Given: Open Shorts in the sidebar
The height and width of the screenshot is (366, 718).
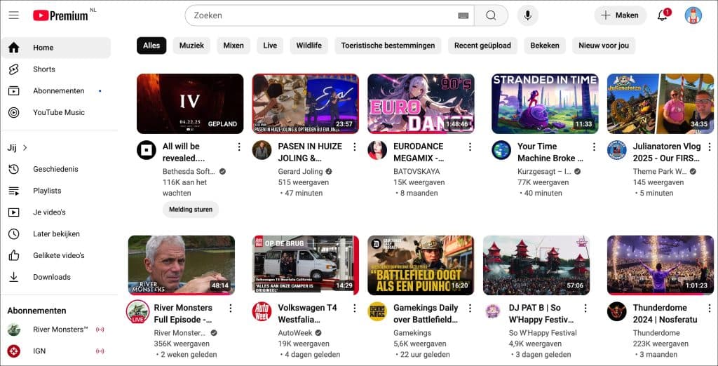Looking at the screenshot, I should click(x=43, y=69).
